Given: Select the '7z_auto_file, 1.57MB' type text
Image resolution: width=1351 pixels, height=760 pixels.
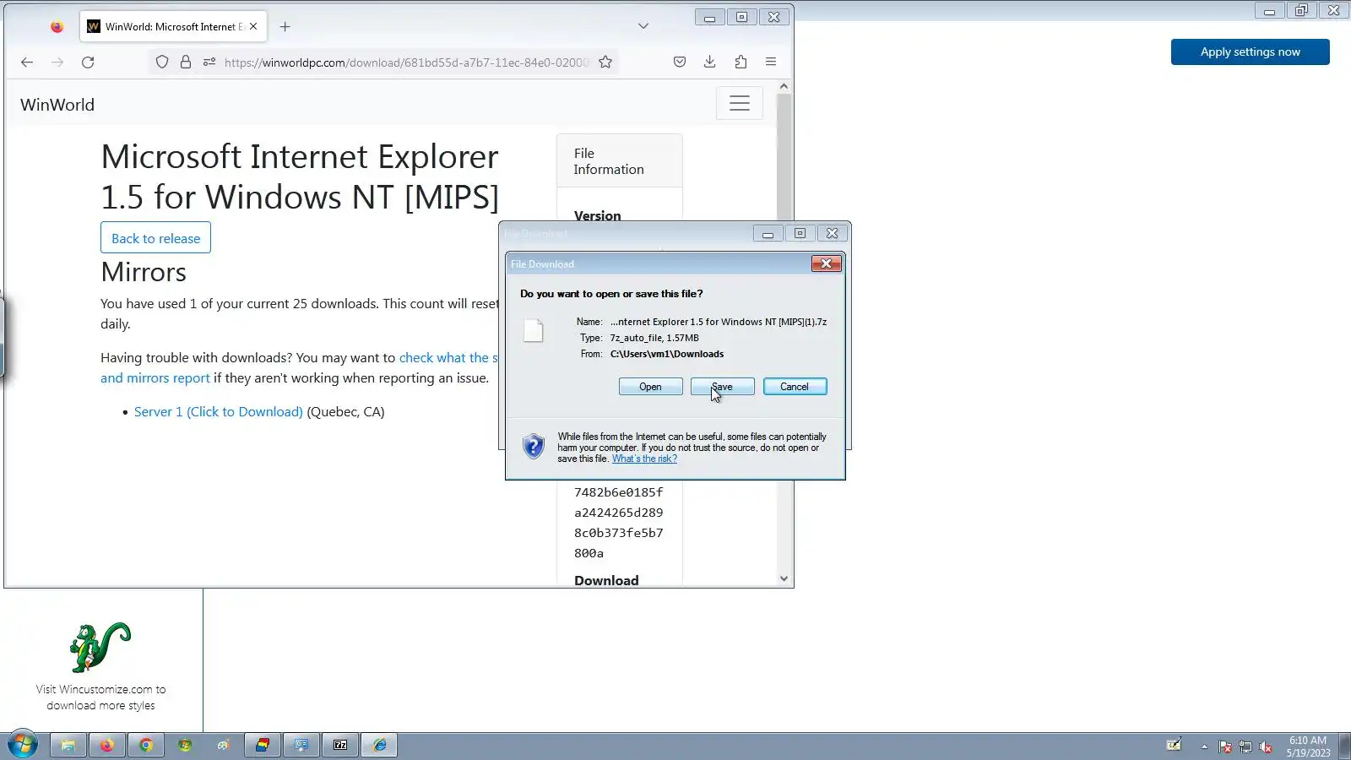Looking at the screenshot, I should pyautogui.click(x=654, y=338).
